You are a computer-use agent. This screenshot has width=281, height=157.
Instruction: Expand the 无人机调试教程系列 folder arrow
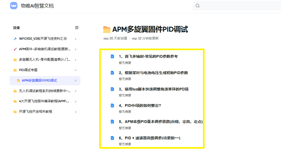(x=76, y=91)
